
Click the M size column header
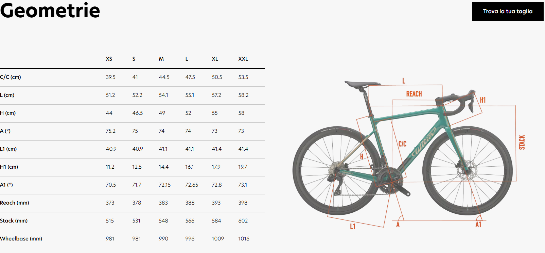161,59
